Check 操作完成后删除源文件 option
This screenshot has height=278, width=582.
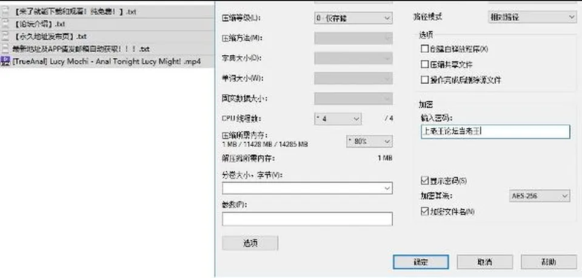coord(424,80)
